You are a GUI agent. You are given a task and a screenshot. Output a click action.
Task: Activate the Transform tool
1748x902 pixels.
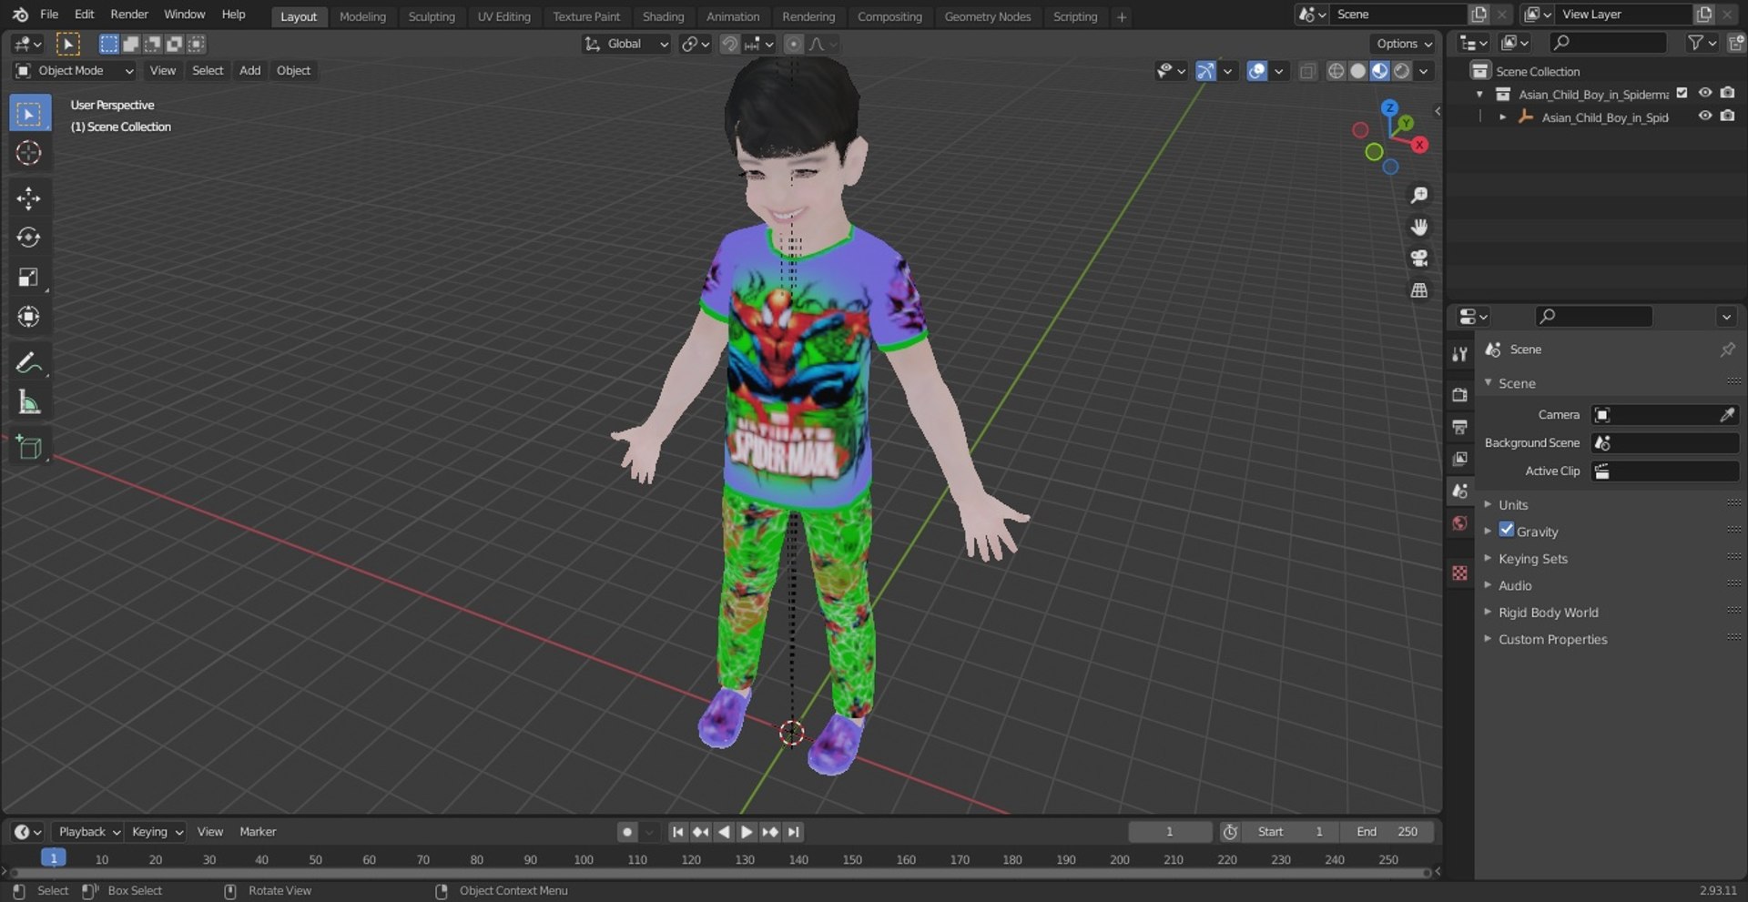point(28,317)
